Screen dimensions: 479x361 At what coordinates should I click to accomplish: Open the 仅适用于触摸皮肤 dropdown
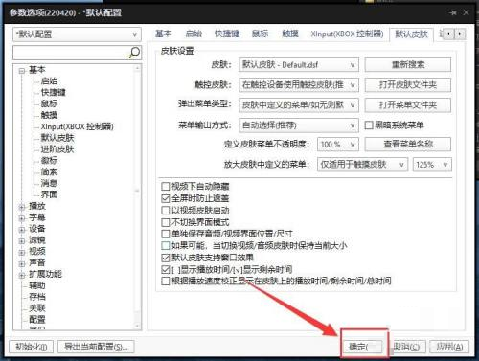[362, 165]
